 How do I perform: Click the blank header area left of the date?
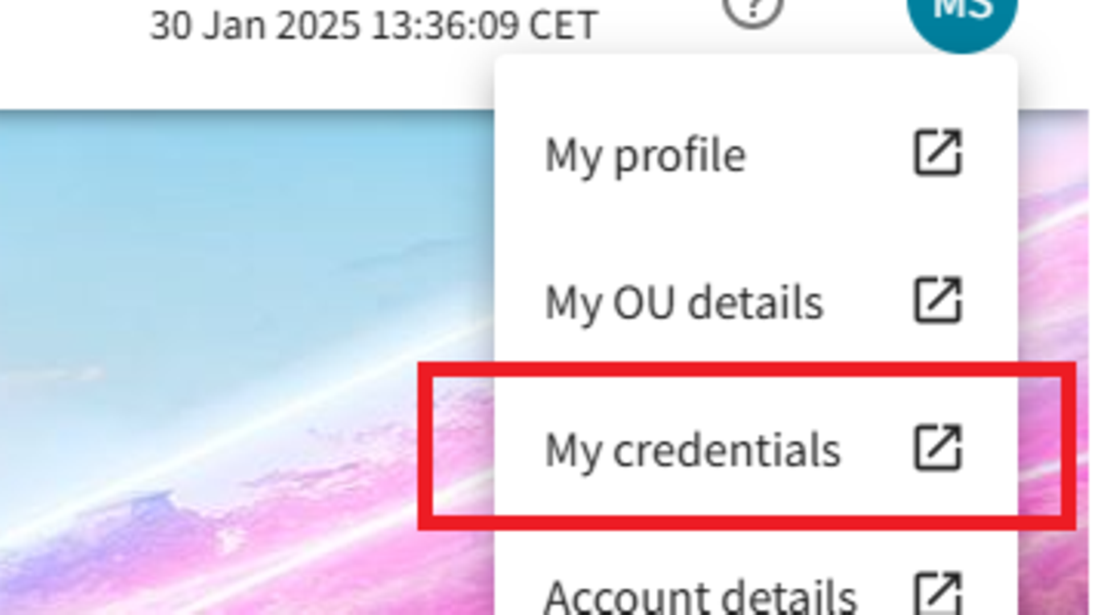[68, 26]
